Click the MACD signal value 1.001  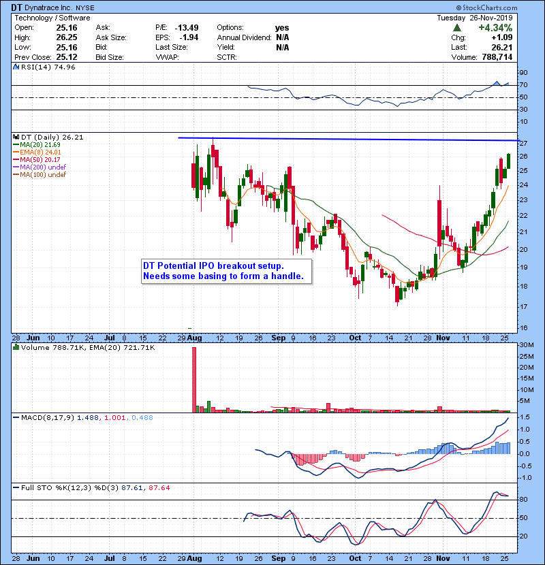tap(114, 418)
